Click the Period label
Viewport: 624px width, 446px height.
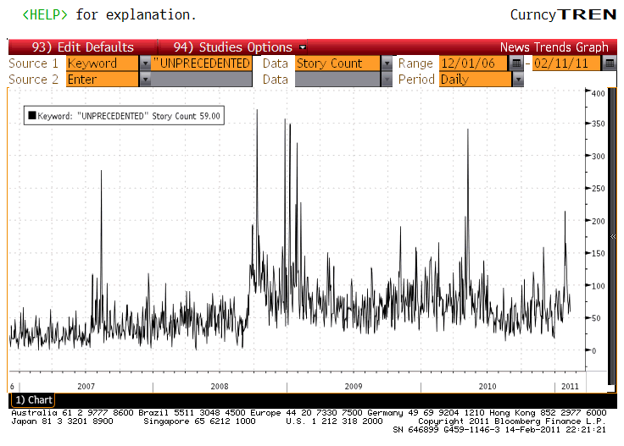click(416, 80)
